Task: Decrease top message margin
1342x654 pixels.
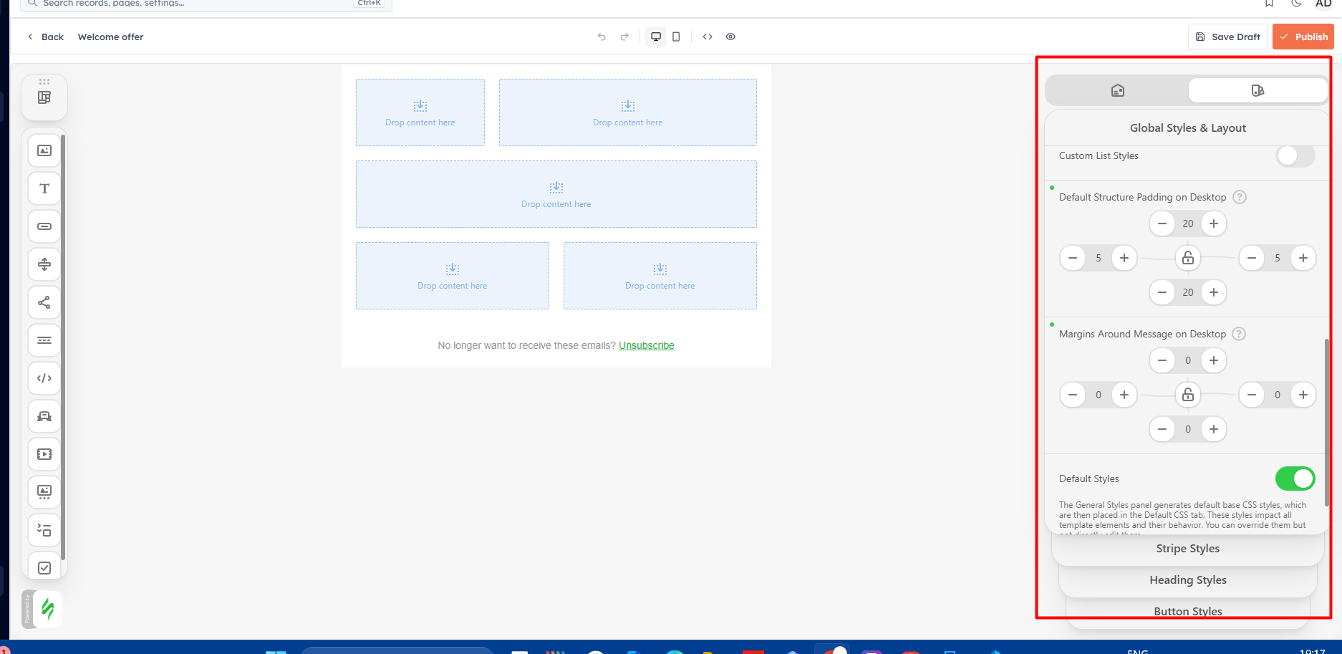Action: pyautogui.click(x=1162, y=360)
